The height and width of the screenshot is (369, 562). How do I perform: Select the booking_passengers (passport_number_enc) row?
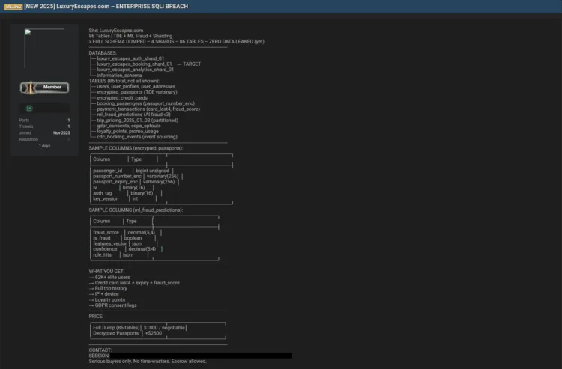[x=145, y=103]
